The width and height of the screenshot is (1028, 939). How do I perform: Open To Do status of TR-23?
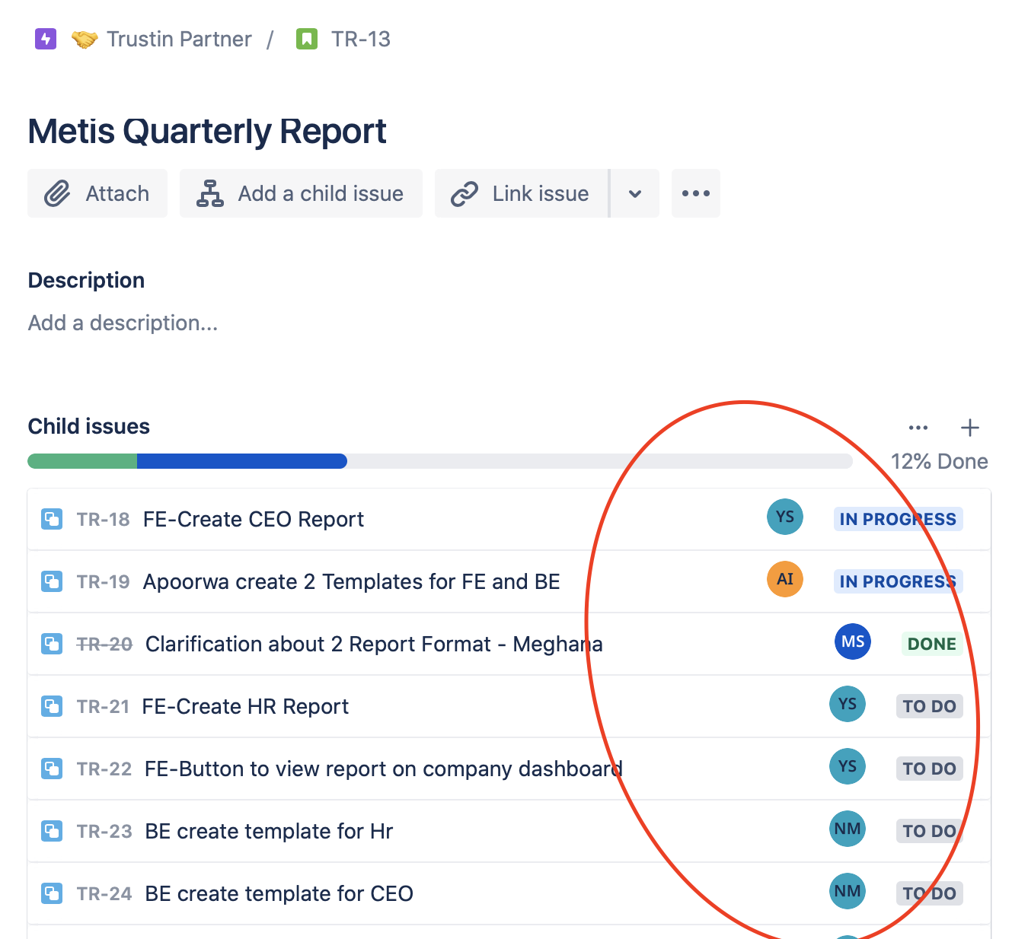click(x=930, y=831)
